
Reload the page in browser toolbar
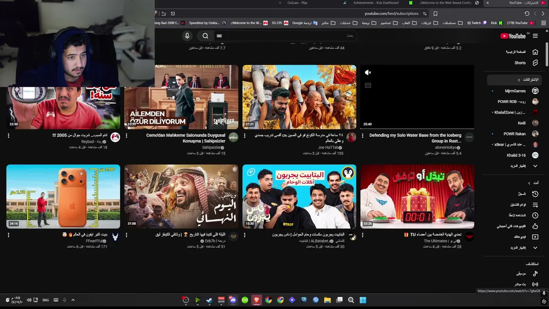527,14
